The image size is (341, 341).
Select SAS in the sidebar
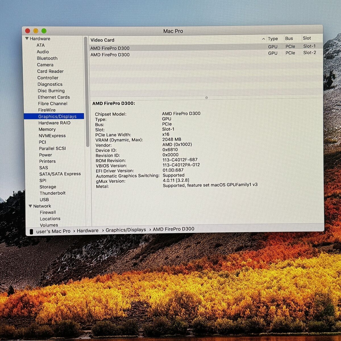click(x=43, y=168)
